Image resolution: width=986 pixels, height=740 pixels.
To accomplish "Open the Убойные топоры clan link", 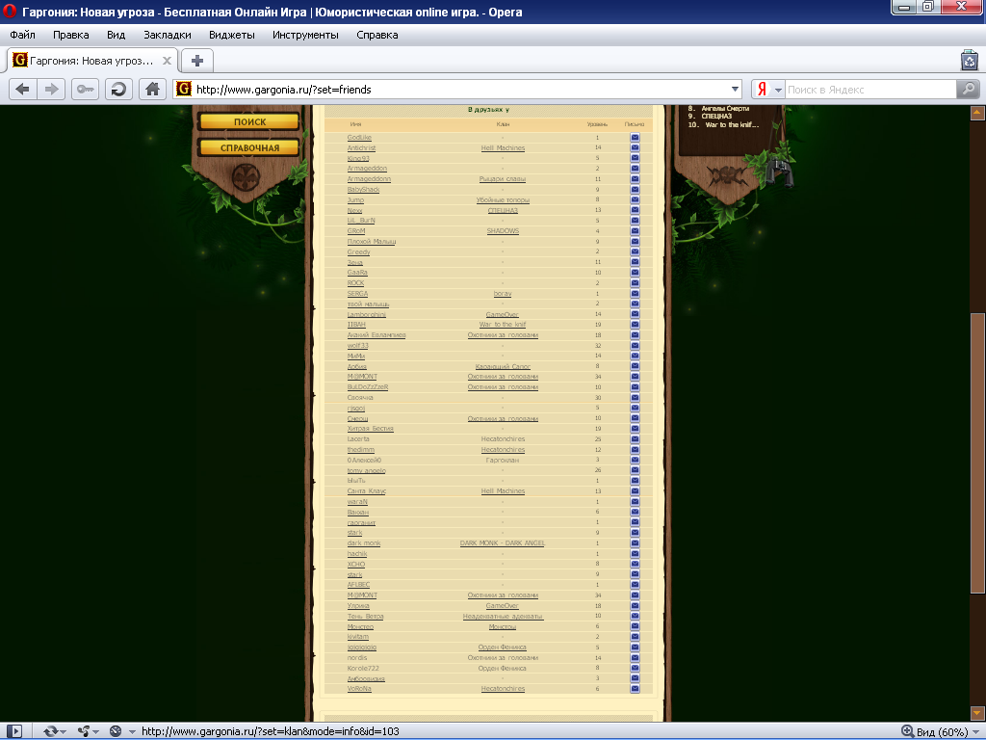I will click(503, 200).
